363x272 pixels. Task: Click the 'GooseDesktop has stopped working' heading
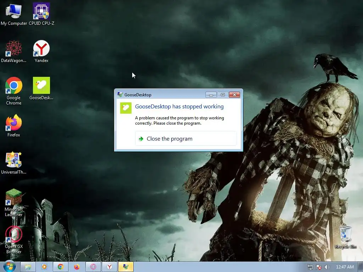point(179,106)
